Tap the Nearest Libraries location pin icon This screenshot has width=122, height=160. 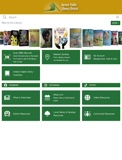(x=47, y=57)
